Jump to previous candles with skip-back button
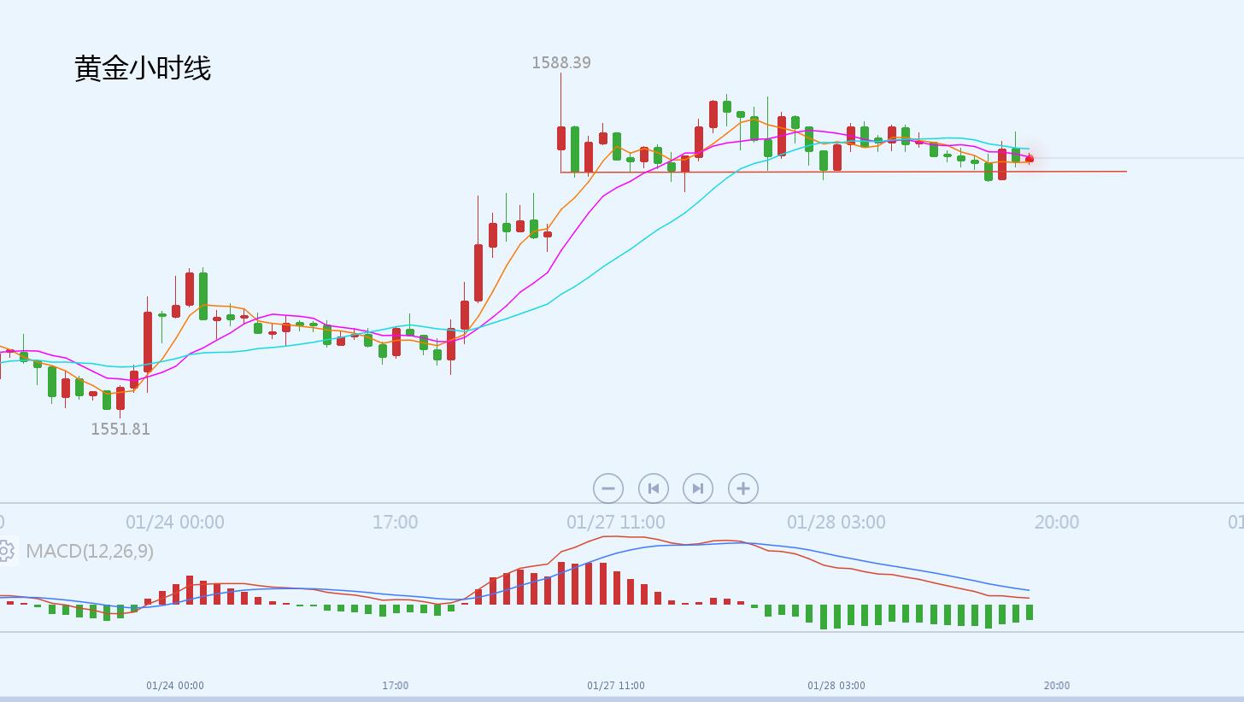This screenshot has height=702, width=1244. [654, 488]
